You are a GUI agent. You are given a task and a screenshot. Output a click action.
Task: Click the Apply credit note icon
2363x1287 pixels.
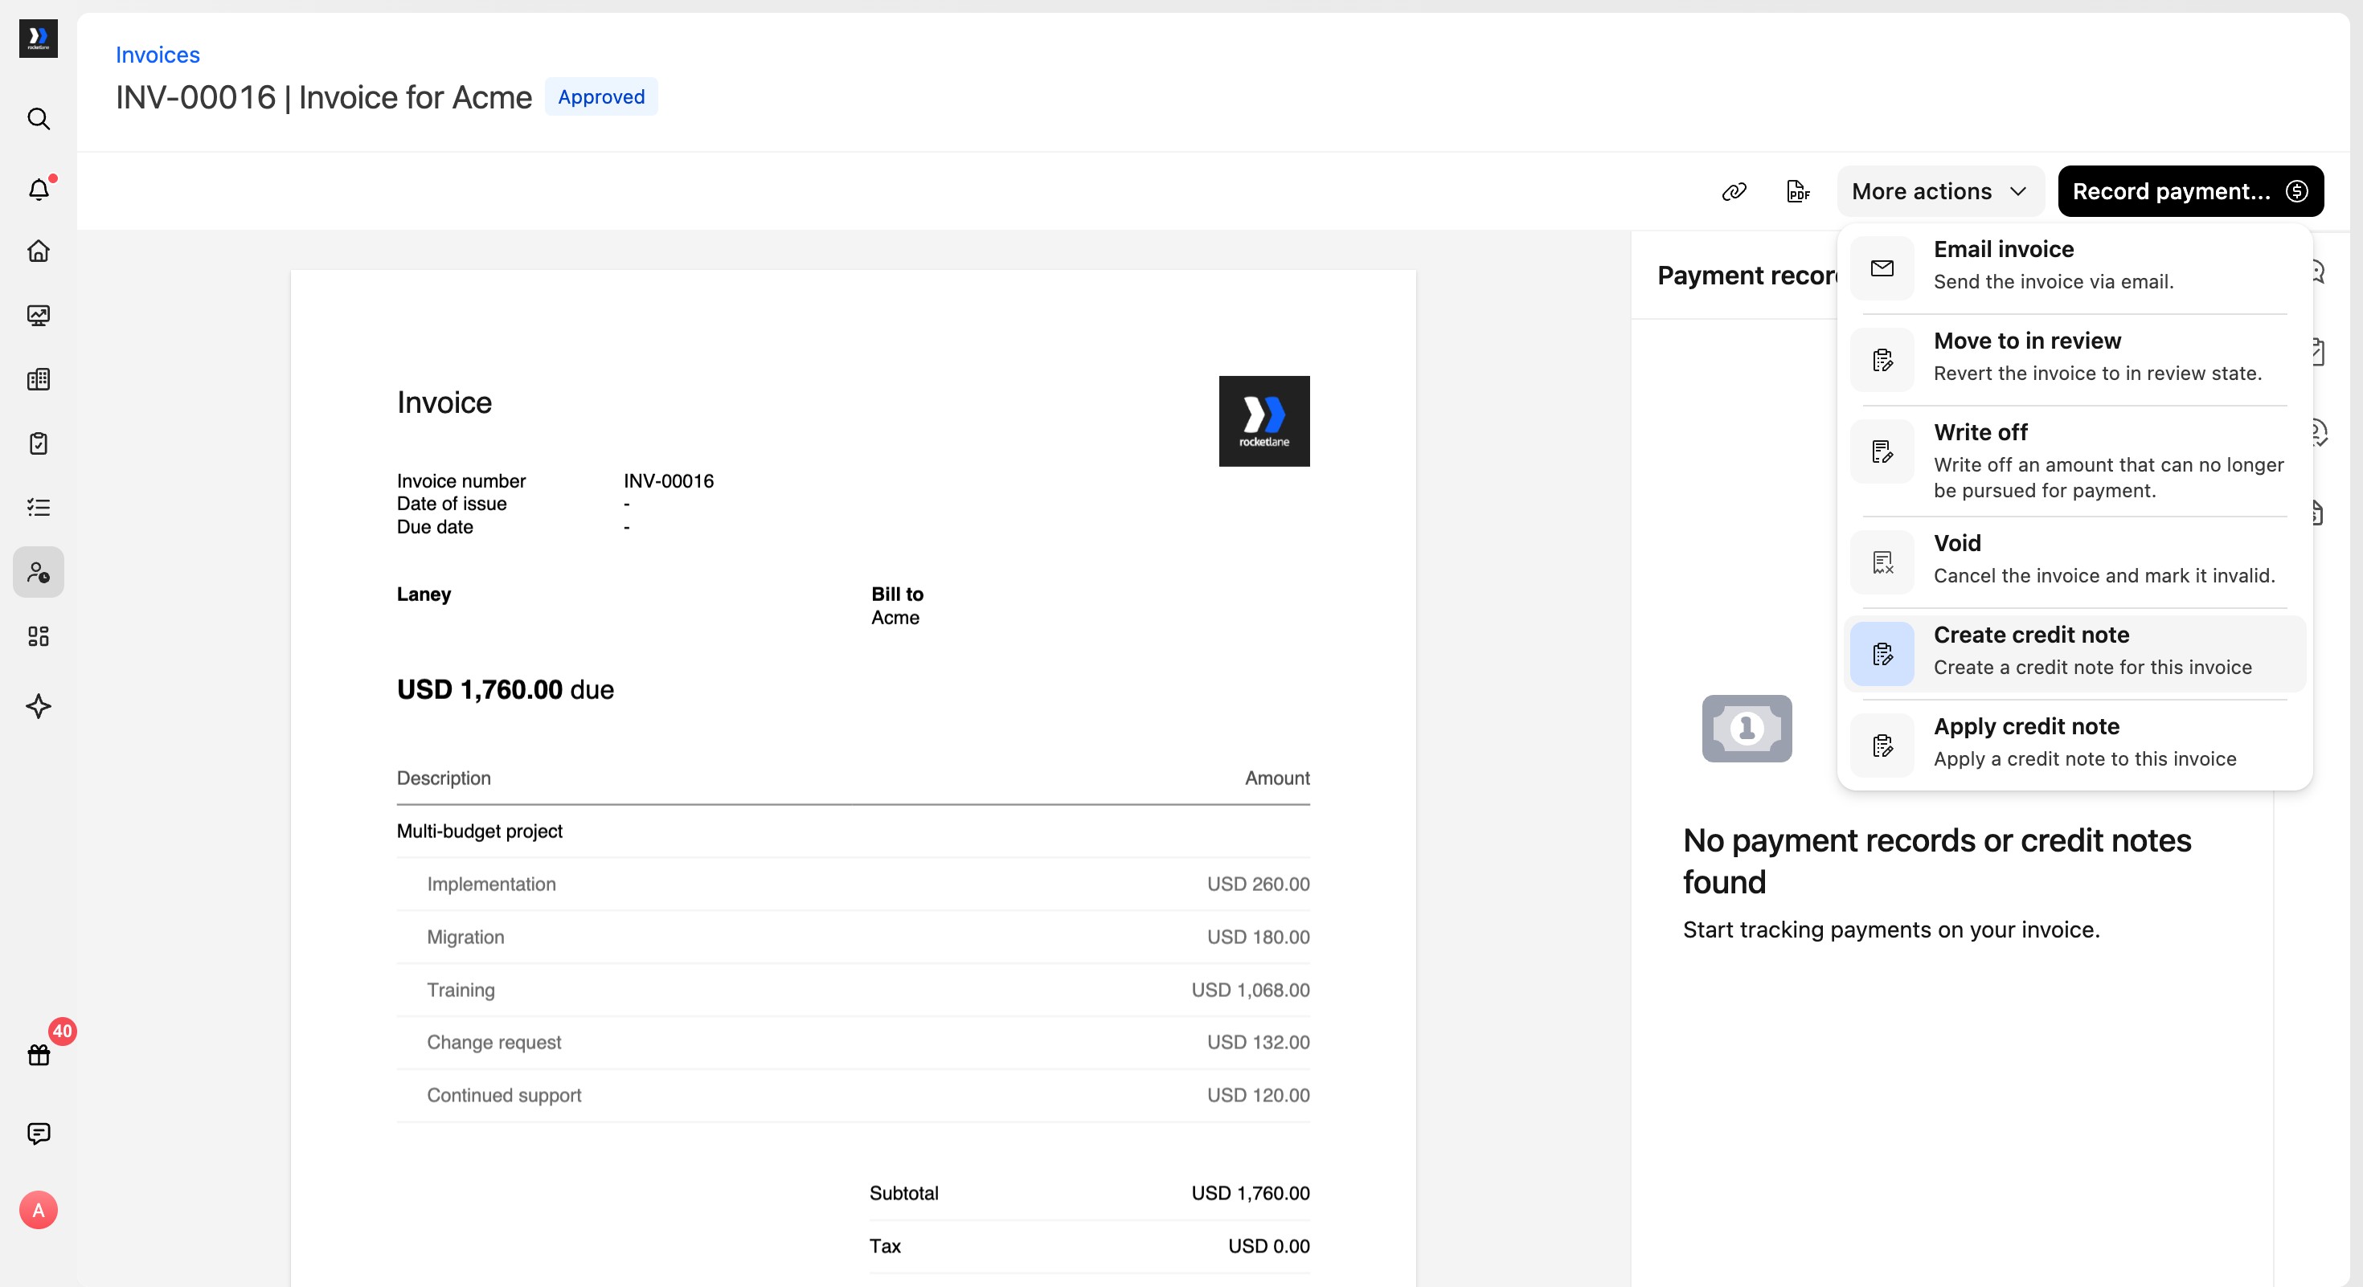tap(1882, 746)
